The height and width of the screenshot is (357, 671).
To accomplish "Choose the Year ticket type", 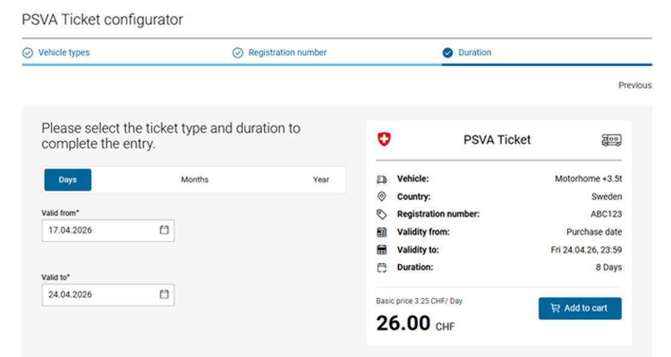I will click(321, 180).
